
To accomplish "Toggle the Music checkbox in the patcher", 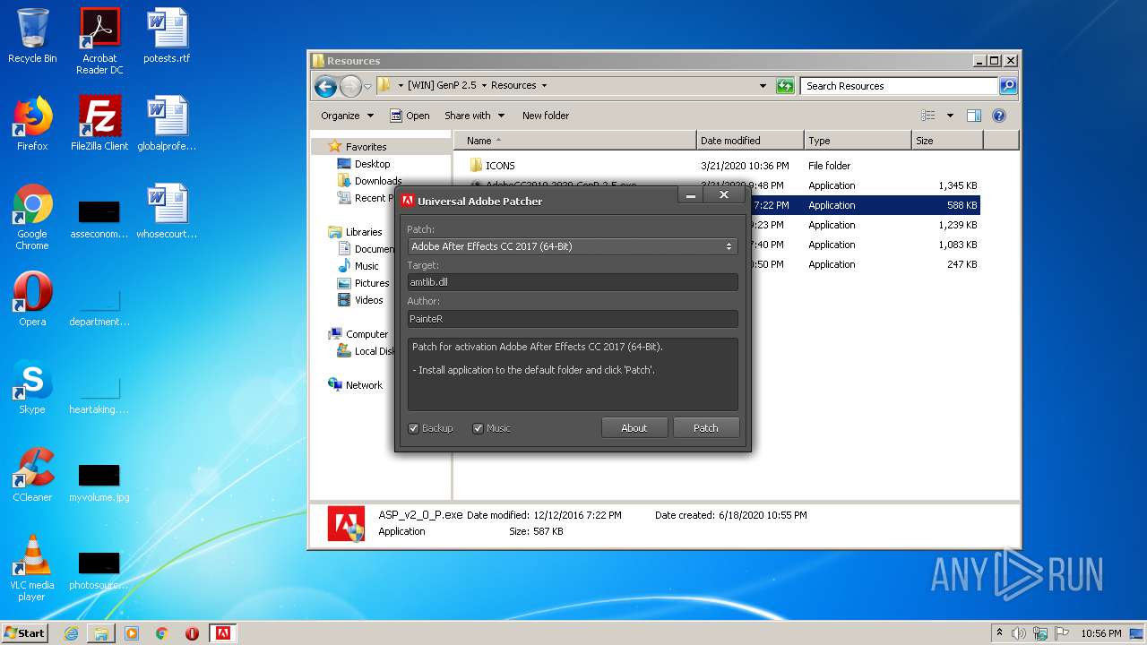I will coord(479,428).
